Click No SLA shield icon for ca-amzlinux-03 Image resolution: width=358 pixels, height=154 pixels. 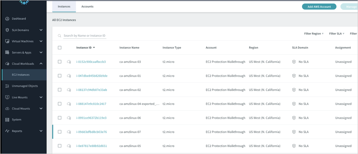tap(294, 62)
